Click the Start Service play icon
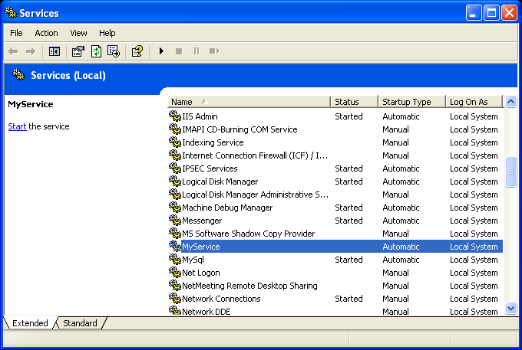 161,51
